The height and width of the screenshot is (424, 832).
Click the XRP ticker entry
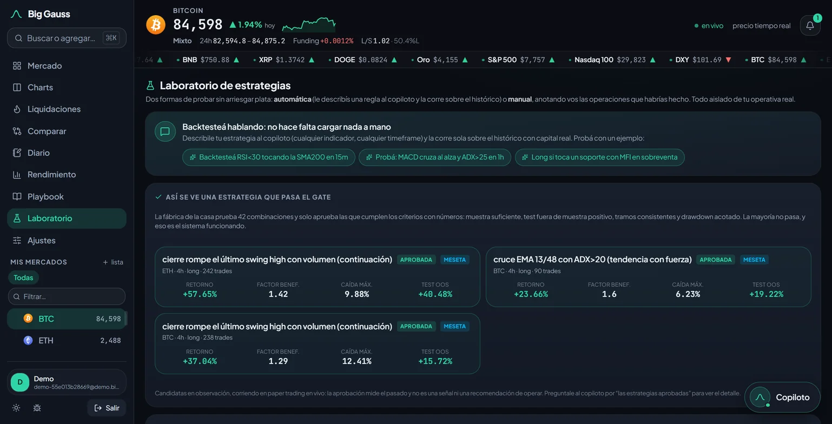pos(283,60)
